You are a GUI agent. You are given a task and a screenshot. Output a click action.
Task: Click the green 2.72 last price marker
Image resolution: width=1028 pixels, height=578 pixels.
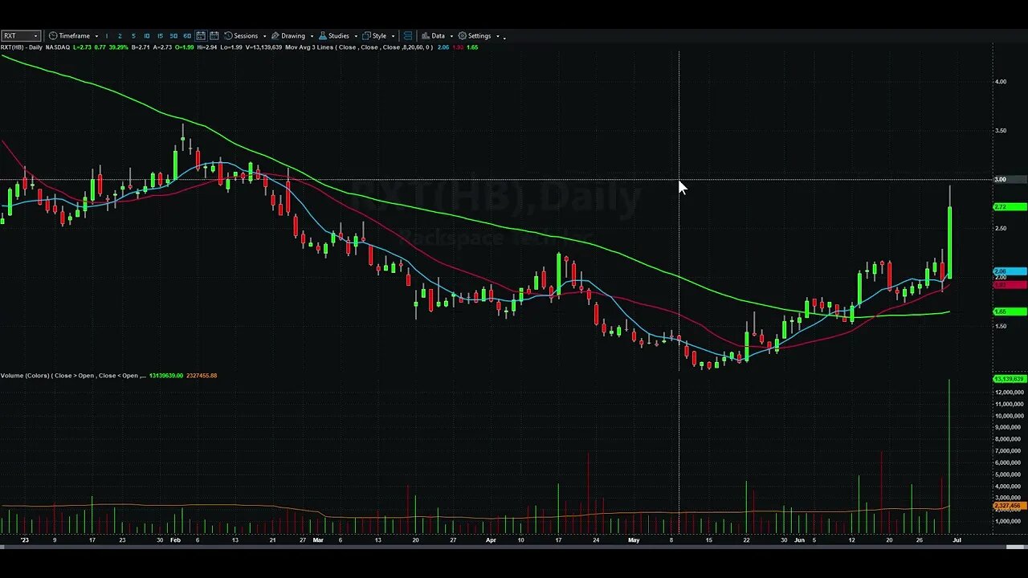coord(1010,207)
